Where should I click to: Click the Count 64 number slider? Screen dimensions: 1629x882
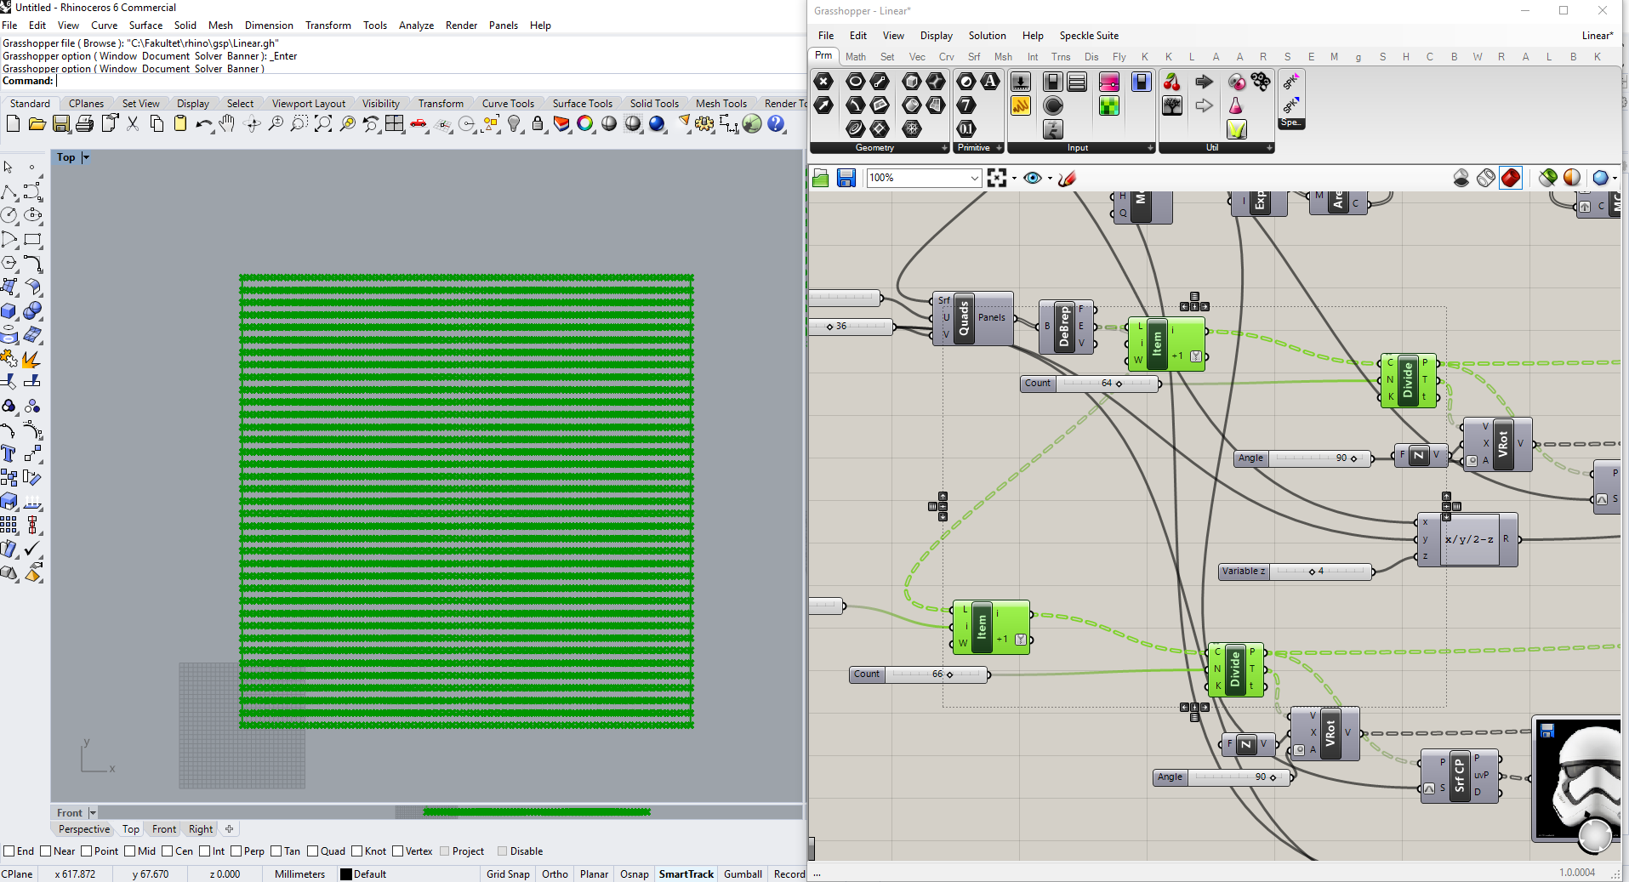tap(1091, 384)
